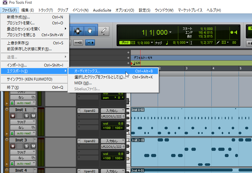Click the Inst 1 track name

21,110
